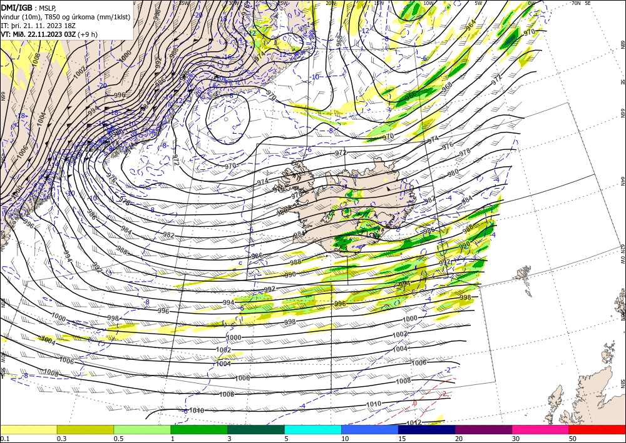
Task: Choose the purple 20–30 legend swatch
Action: [483, 429]
